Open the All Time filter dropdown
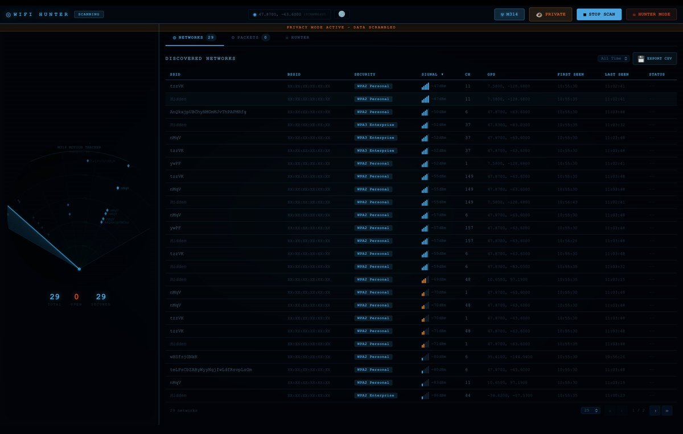Image resolution: width=683 pixels, height=434 pixels. point(614,58)
